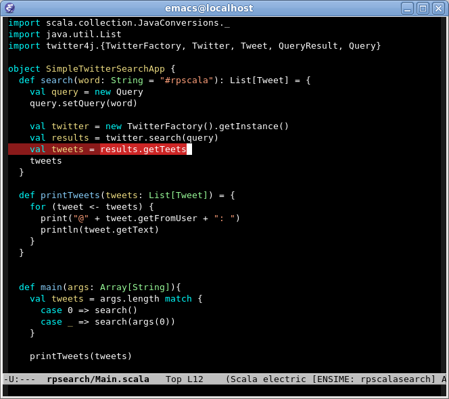Click new Query constructor call
The width and height of the screenshot is (449, 399).
click(x=118, y=92)
